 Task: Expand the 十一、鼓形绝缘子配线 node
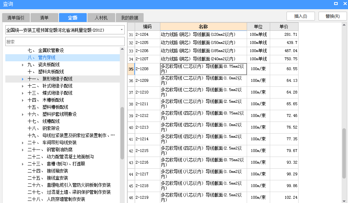[x=23, y=79]
